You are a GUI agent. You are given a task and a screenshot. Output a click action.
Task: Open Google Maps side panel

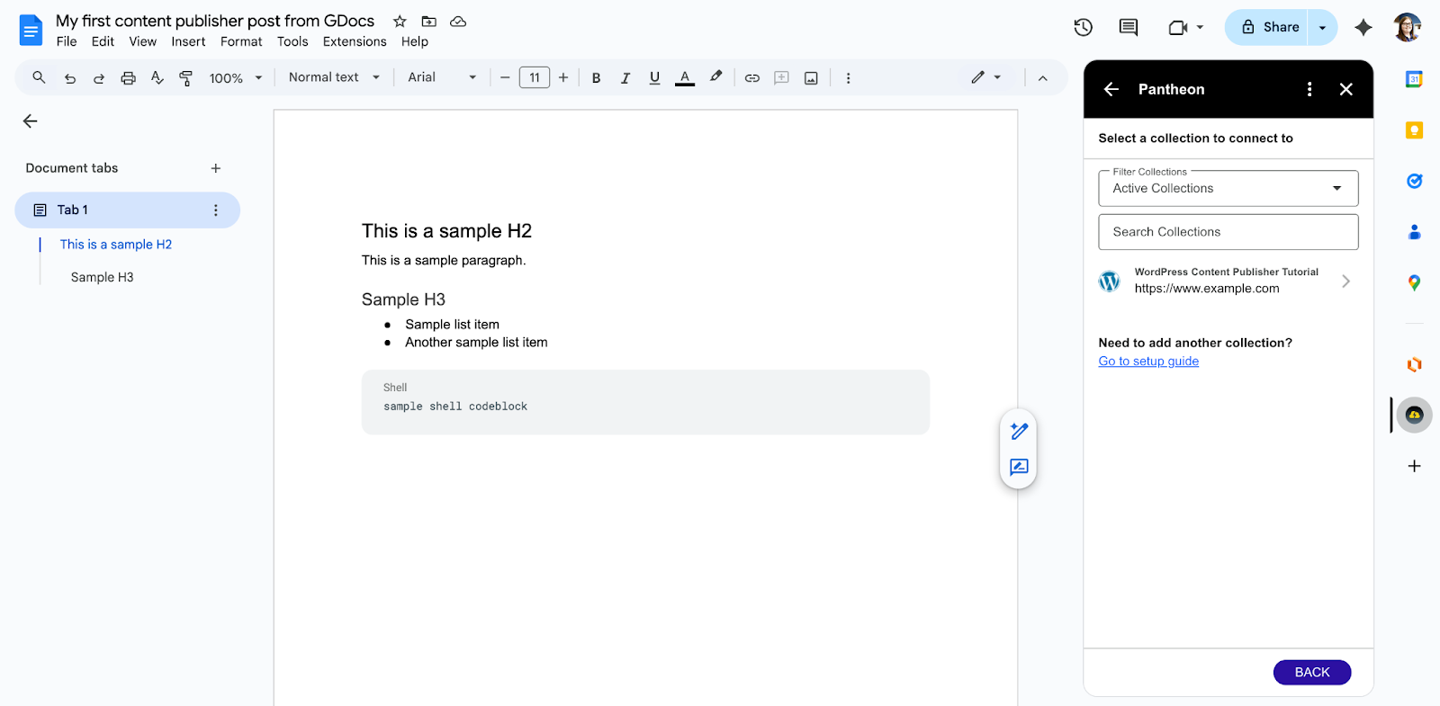point(1414,282)
